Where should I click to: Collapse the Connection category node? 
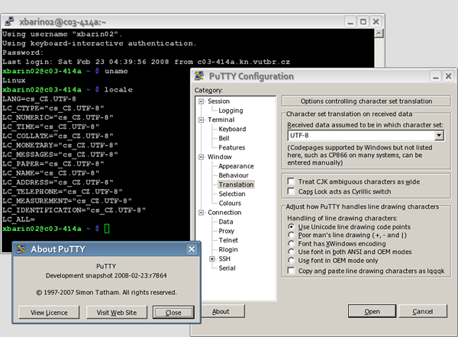202,212
